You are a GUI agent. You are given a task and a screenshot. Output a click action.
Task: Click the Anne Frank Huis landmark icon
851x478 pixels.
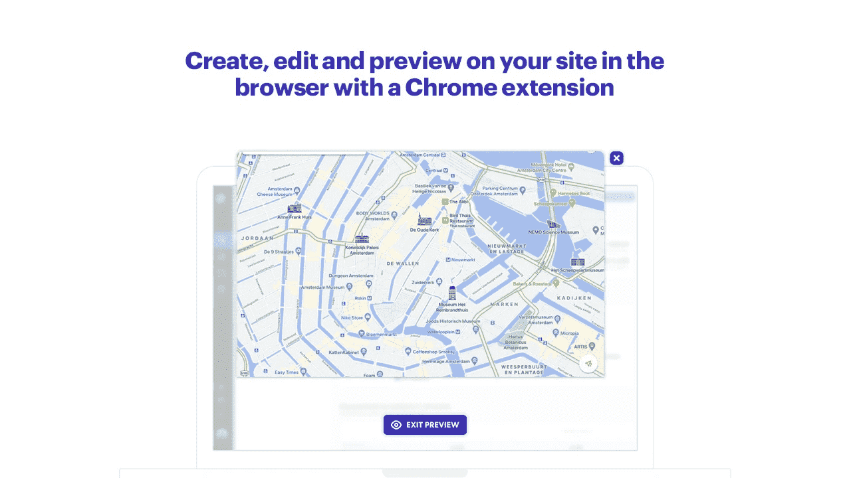pyautogui.click(x=294, y=208)
